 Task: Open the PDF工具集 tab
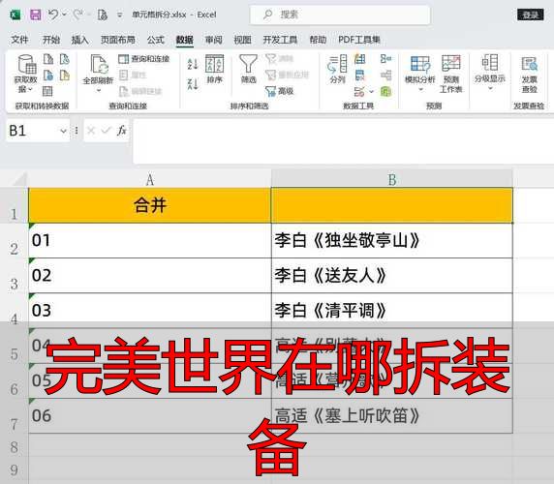pyautogui.click(x=359, y=40)
